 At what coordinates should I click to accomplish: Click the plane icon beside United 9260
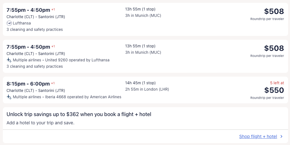9,60
